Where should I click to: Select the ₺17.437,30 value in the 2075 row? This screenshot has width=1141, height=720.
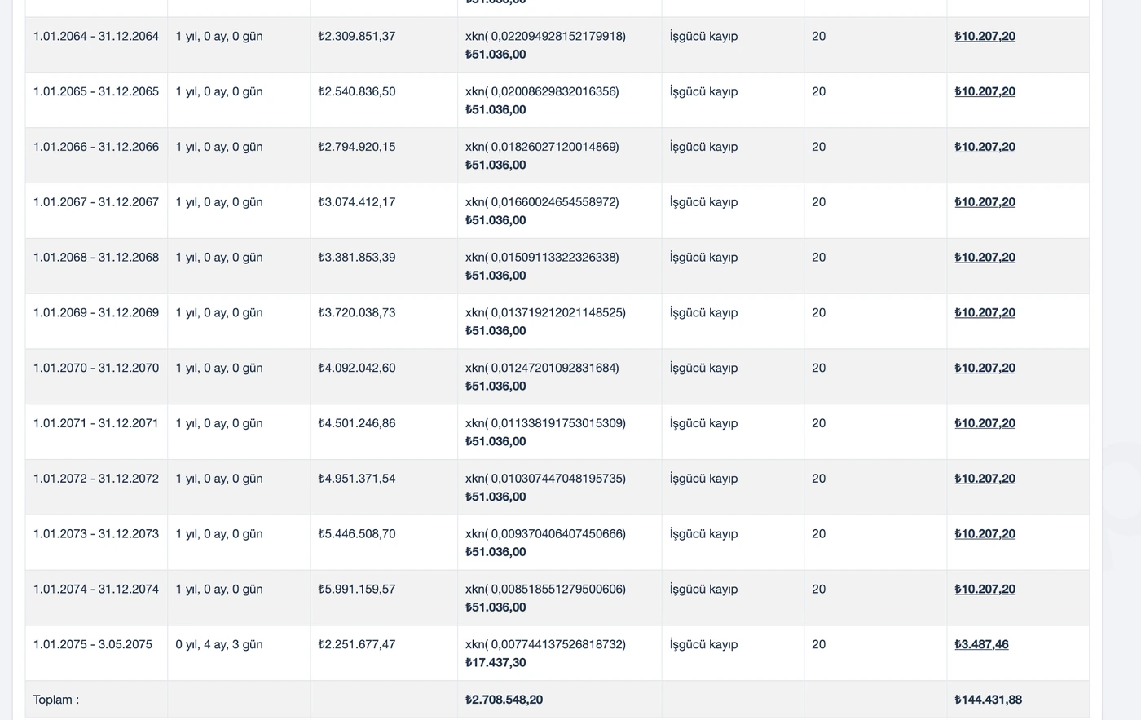pos(496,662)
